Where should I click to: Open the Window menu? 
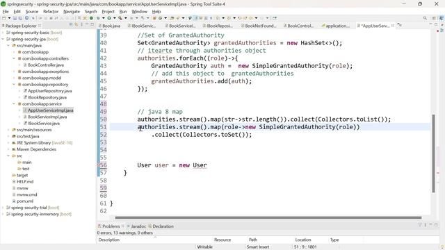[x=139, y=12]
